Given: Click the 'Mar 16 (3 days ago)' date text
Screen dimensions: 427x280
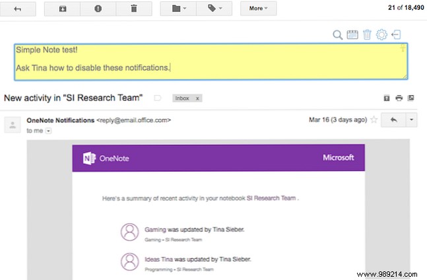Looking at the screenshot, I should click(338, 120).
